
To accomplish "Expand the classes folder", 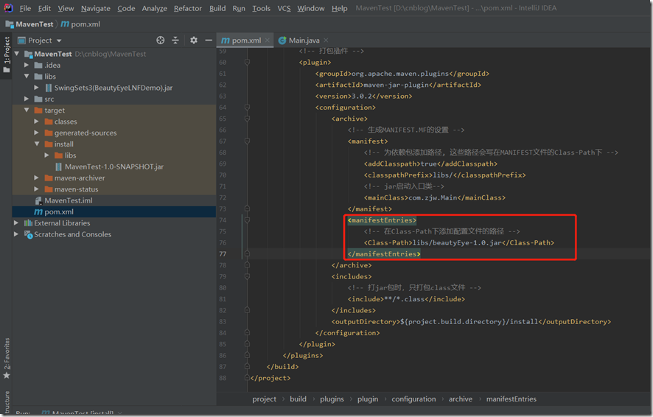I will pos(37,122).
